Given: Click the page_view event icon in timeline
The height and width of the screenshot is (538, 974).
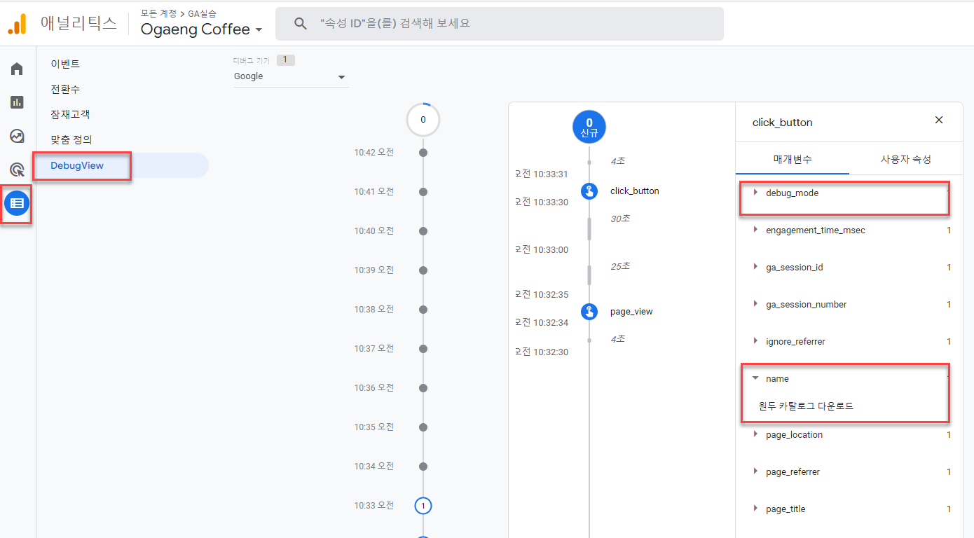Looking at the screenshot, I should tap(589, 312).
